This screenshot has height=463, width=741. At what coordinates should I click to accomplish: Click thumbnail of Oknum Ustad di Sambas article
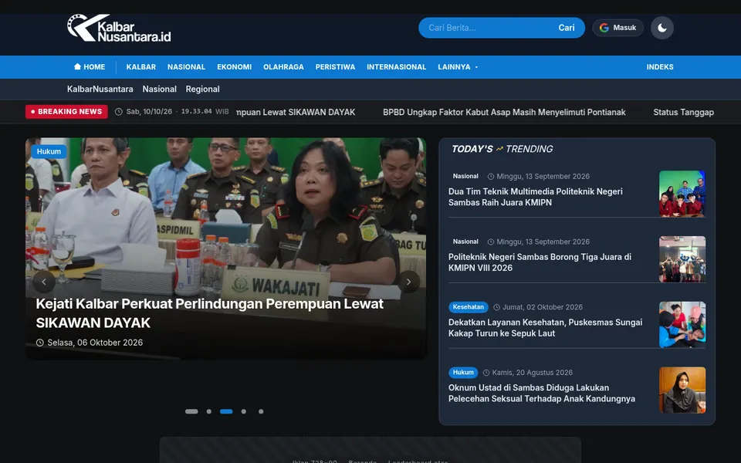pyautogui.click(x=682, y=390)
